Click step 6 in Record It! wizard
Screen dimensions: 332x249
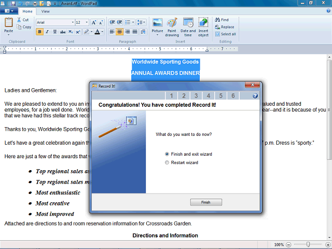click(233, 96)
